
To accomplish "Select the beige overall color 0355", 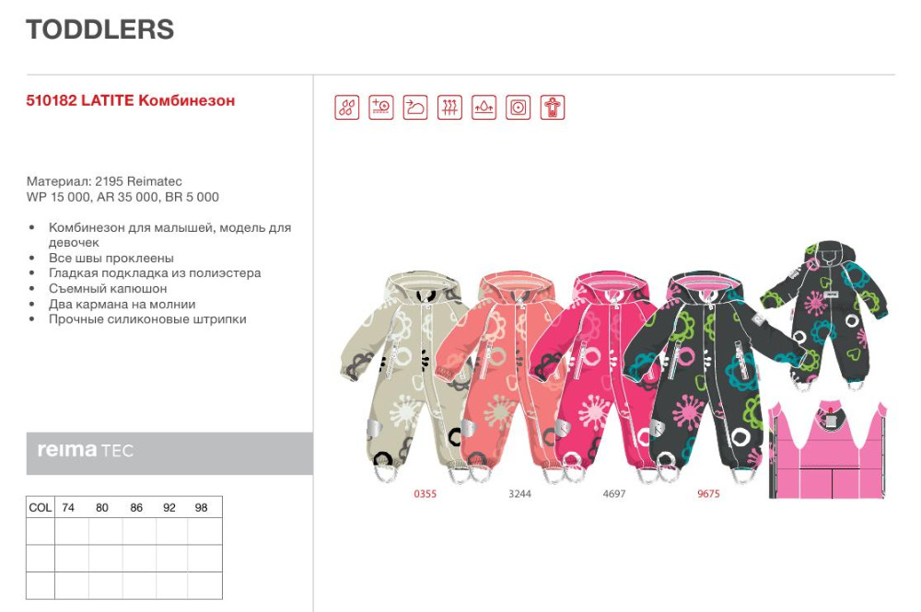I will coord(405,375).
